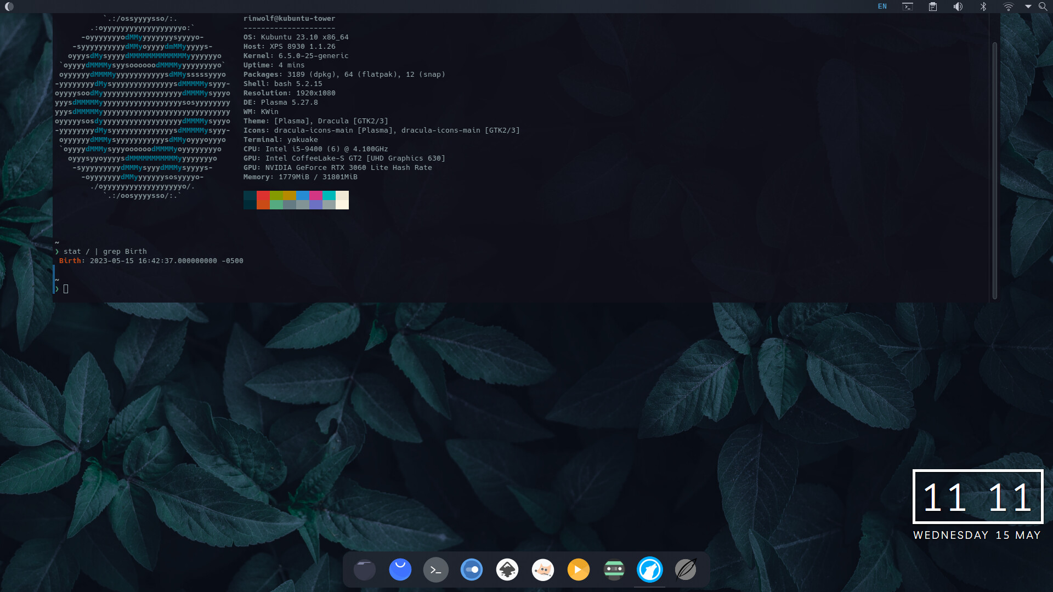
Task: Open the file manager dock icon
Action: tap(364, 570)
